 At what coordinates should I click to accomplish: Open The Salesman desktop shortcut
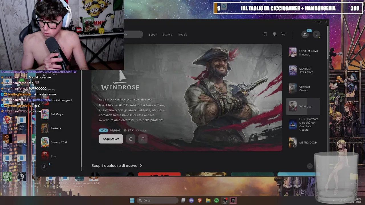tap(7, 142)
